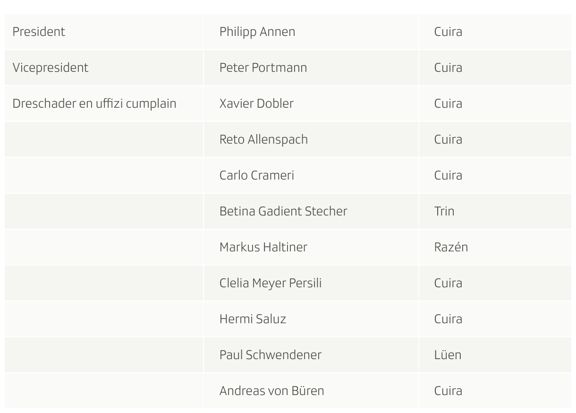Click Cuira next to Philipp Annen

point(448,32)
